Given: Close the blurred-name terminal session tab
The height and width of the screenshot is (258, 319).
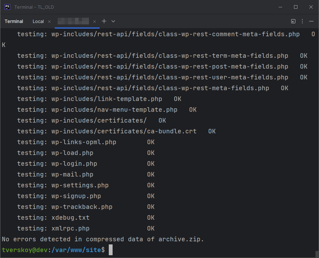Looking at the screenshot, I should 95,21.
